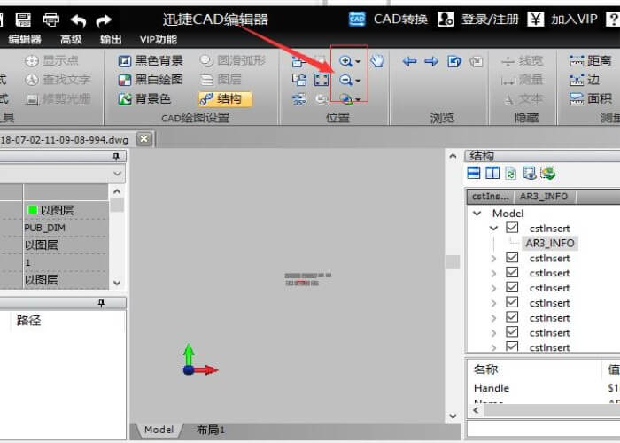Select the AR3_INFO tree item

coord(550,243)
